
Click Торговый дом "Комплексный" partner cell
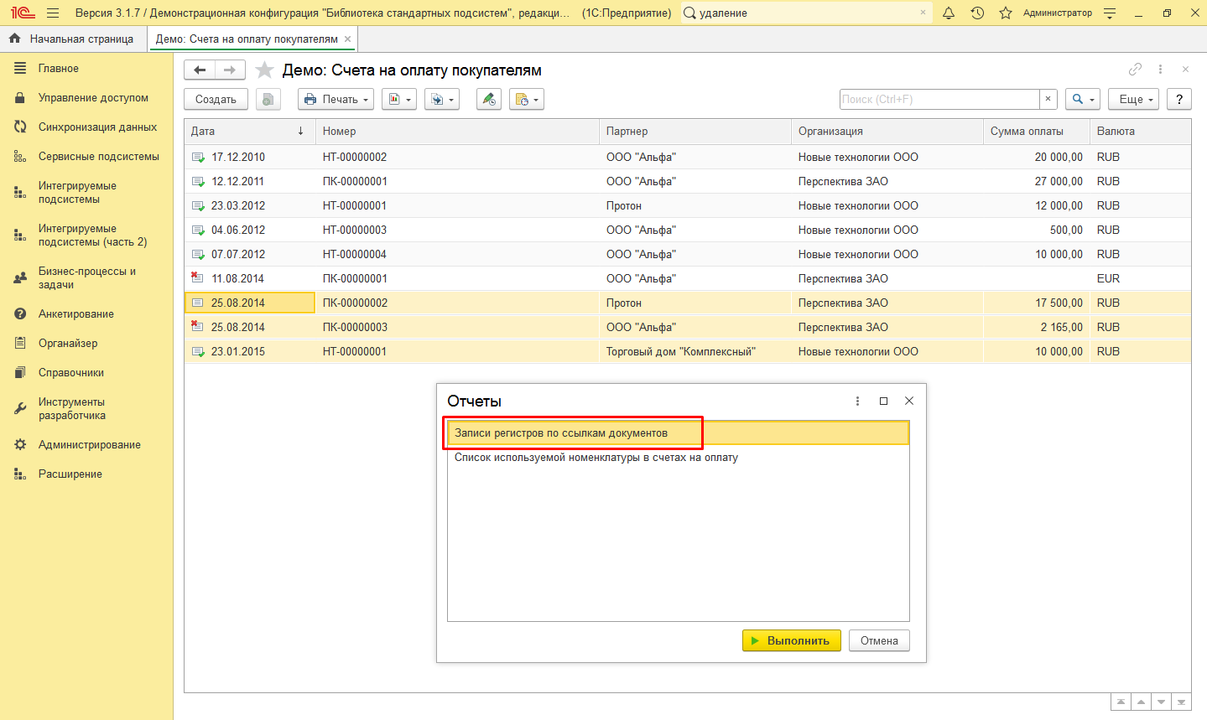tap(695, 352)
